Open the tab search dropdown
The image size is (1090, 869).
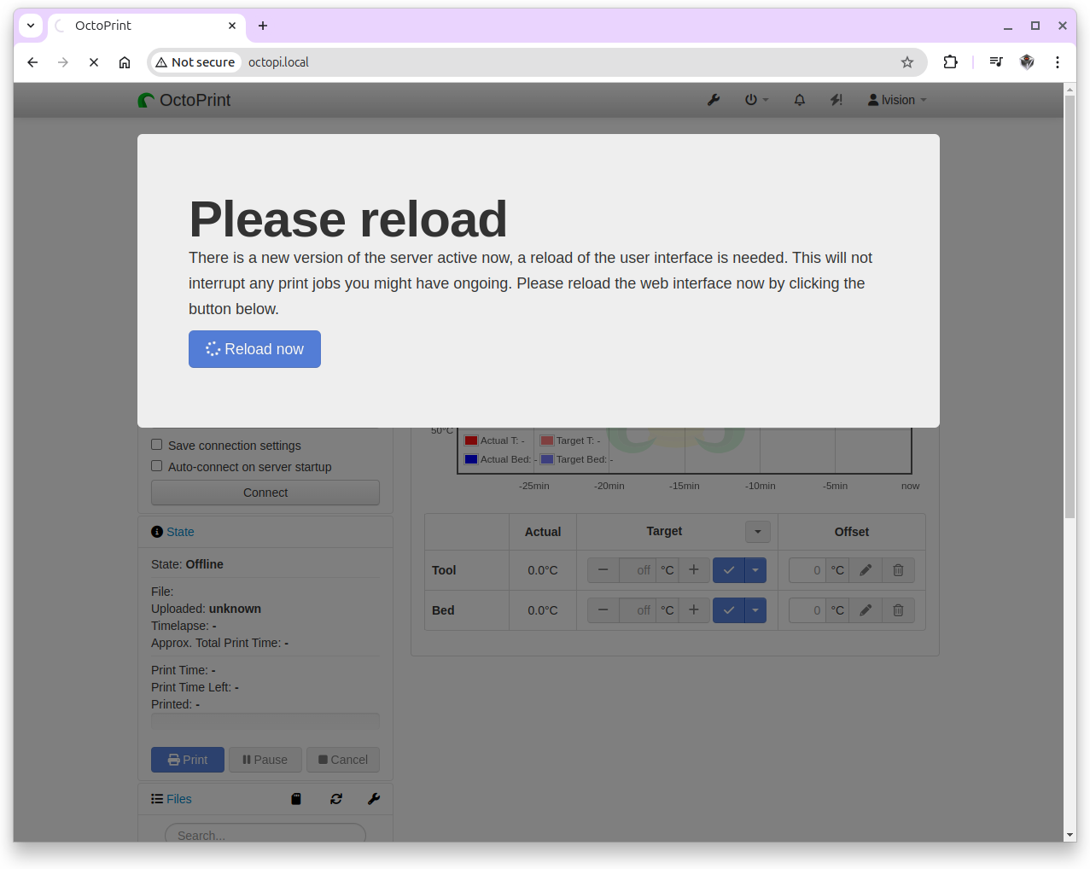pos(31,26)
